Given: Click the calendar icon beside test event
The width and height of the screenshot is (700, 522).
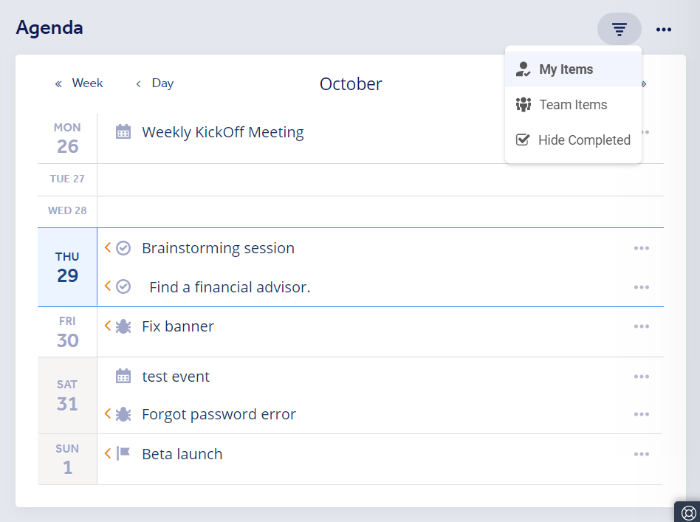Looking at the screenshot, I should pos(123,377).
